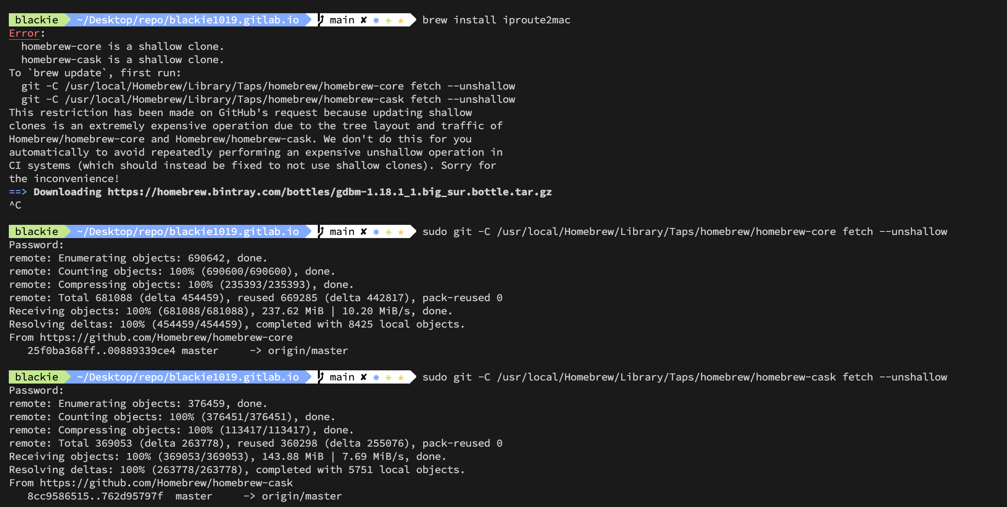Screen dimensions: 1007x507
Task: Click the blue gear status icon on the brew install prompt
Action: click(376, 20)
